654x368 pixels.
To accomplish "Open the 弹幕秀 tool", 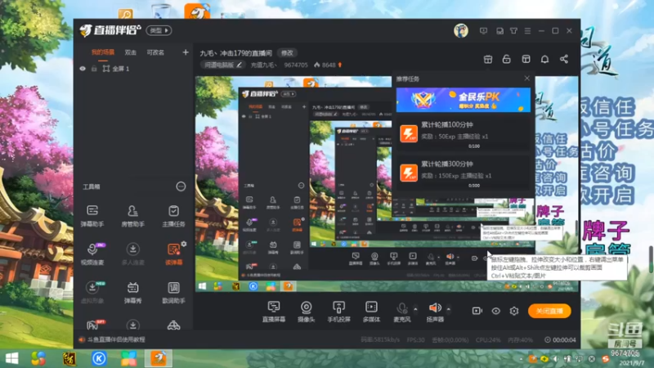I will pos(132,292).
